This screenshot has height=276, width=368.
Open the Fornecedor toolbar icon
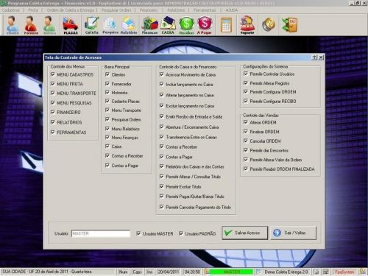click(x=31, y=25)
